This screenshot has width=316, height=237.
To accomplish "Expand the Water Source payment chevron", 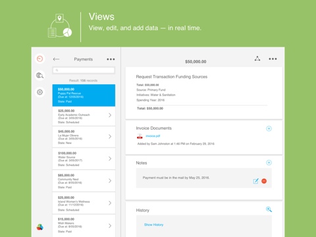I will click(110, 159).
